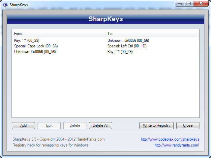The height and width of the screenshot is (158, 211).
Task: Click the "Key: ` ~ (00_29)" To cell
Action: 120,52
